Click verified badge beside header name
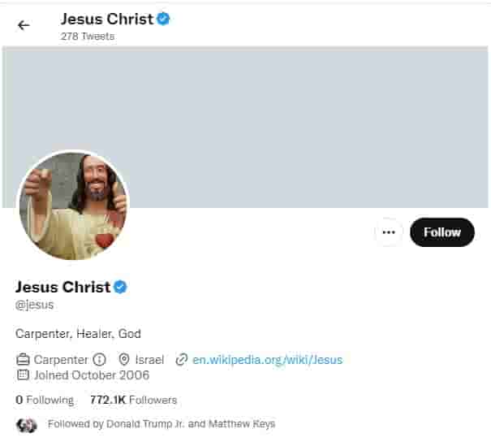Image resolution: width=491 pixels, height=446 pixels. (x=163, y=19)
